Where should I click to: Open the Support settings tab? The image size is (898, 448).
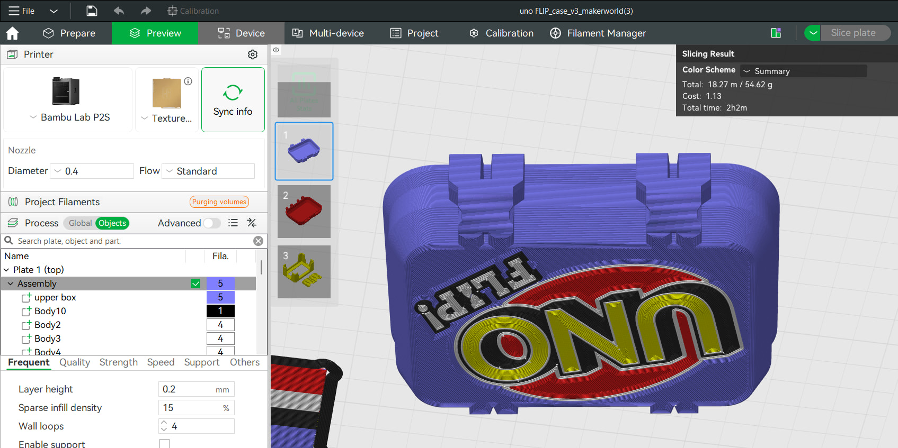pos(202,362)
